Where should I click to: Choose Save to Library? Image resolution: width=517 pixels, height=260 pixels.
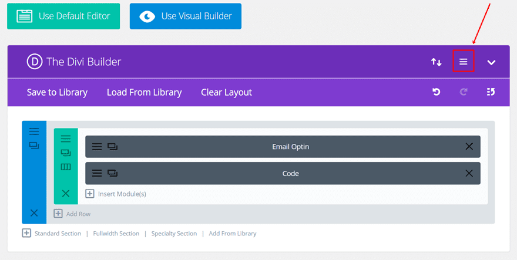tap(57, 92)
